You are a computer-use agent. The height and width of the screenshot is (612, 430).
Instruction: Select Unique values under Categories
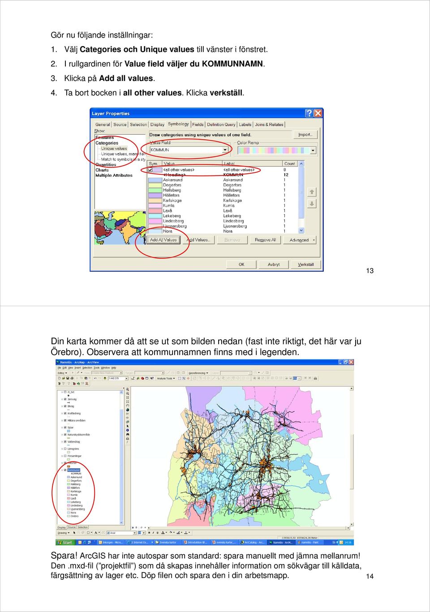(x=114, y=149)
